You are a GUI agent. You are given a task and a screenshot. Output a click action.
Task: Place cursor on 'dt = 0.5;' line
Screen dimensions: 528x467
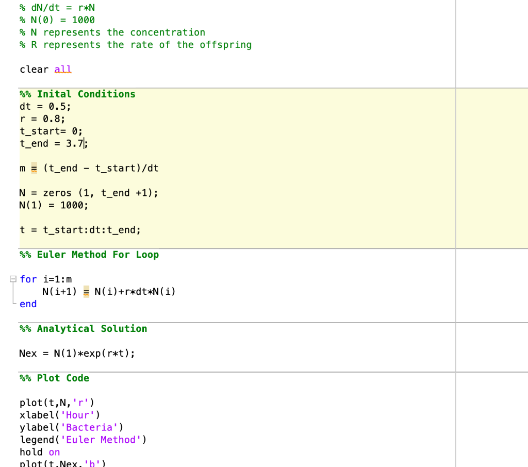45,106
